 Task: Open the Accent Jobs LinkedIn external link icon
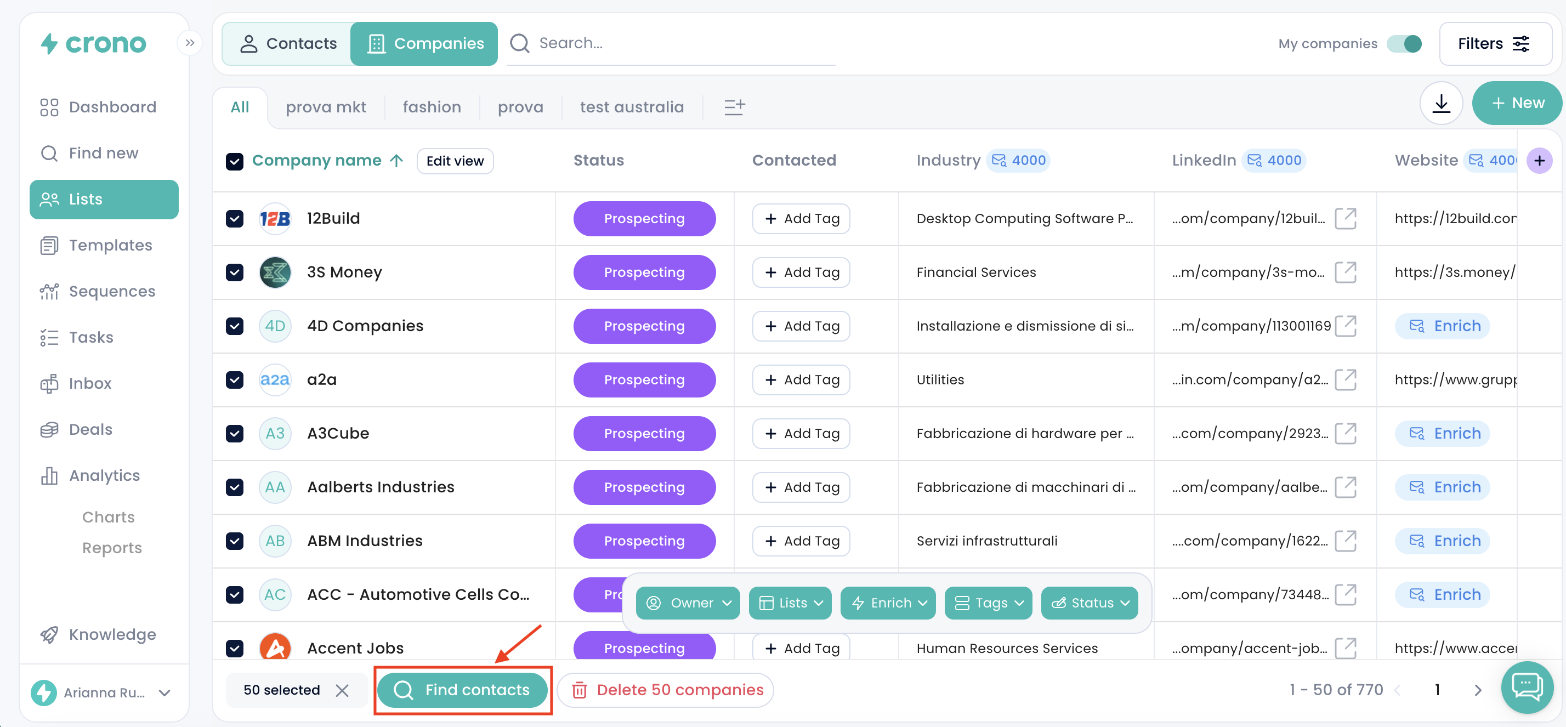click(1346, 648)
